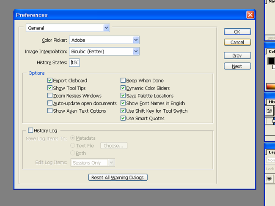Screen dimensions: 275x206
Task: Enable Zoom Resizes Windows option
Action: click(50, 96)
